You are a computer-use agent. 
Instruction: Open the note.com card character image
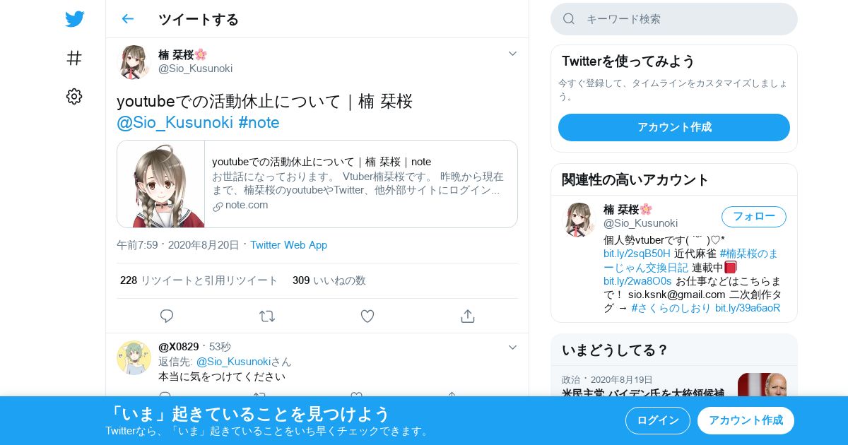(x=161, y=184)
